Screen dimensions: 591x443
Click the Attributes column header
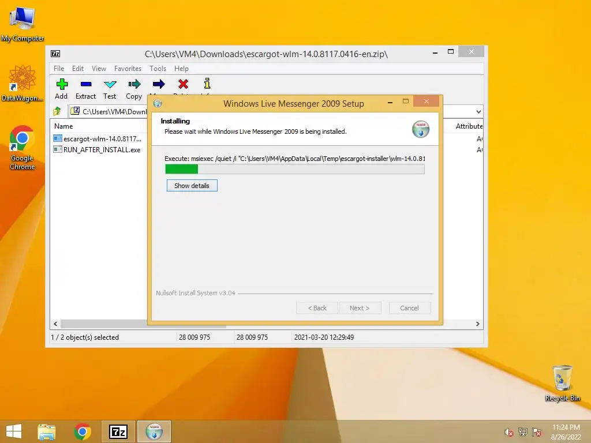tap(469, 126)
